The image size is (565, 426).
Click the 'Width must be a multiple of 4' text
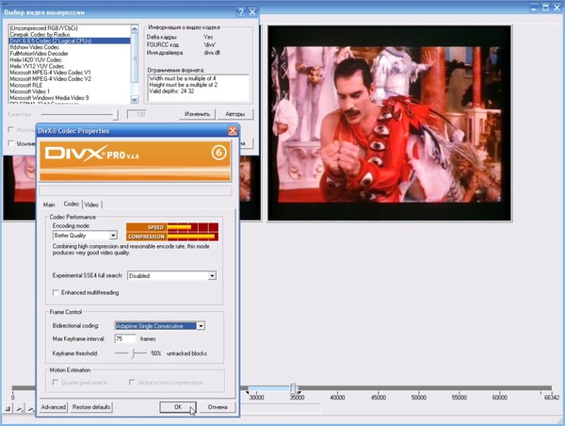183,78
